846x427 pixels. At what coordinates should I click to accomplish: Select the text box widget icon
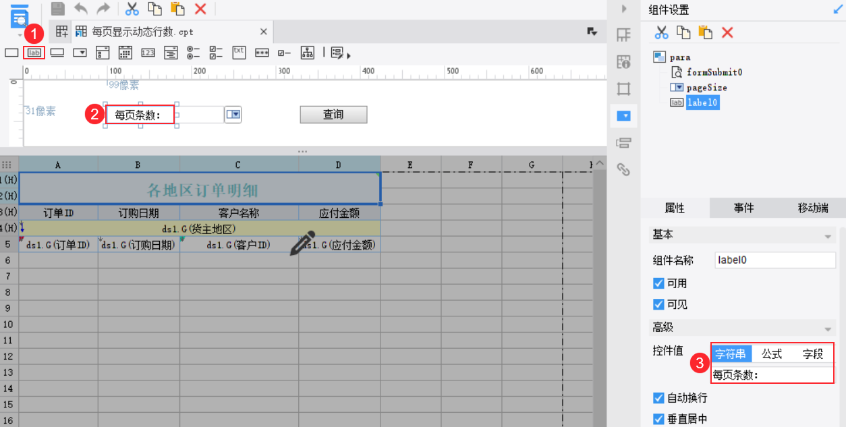[x=11, y=52]
